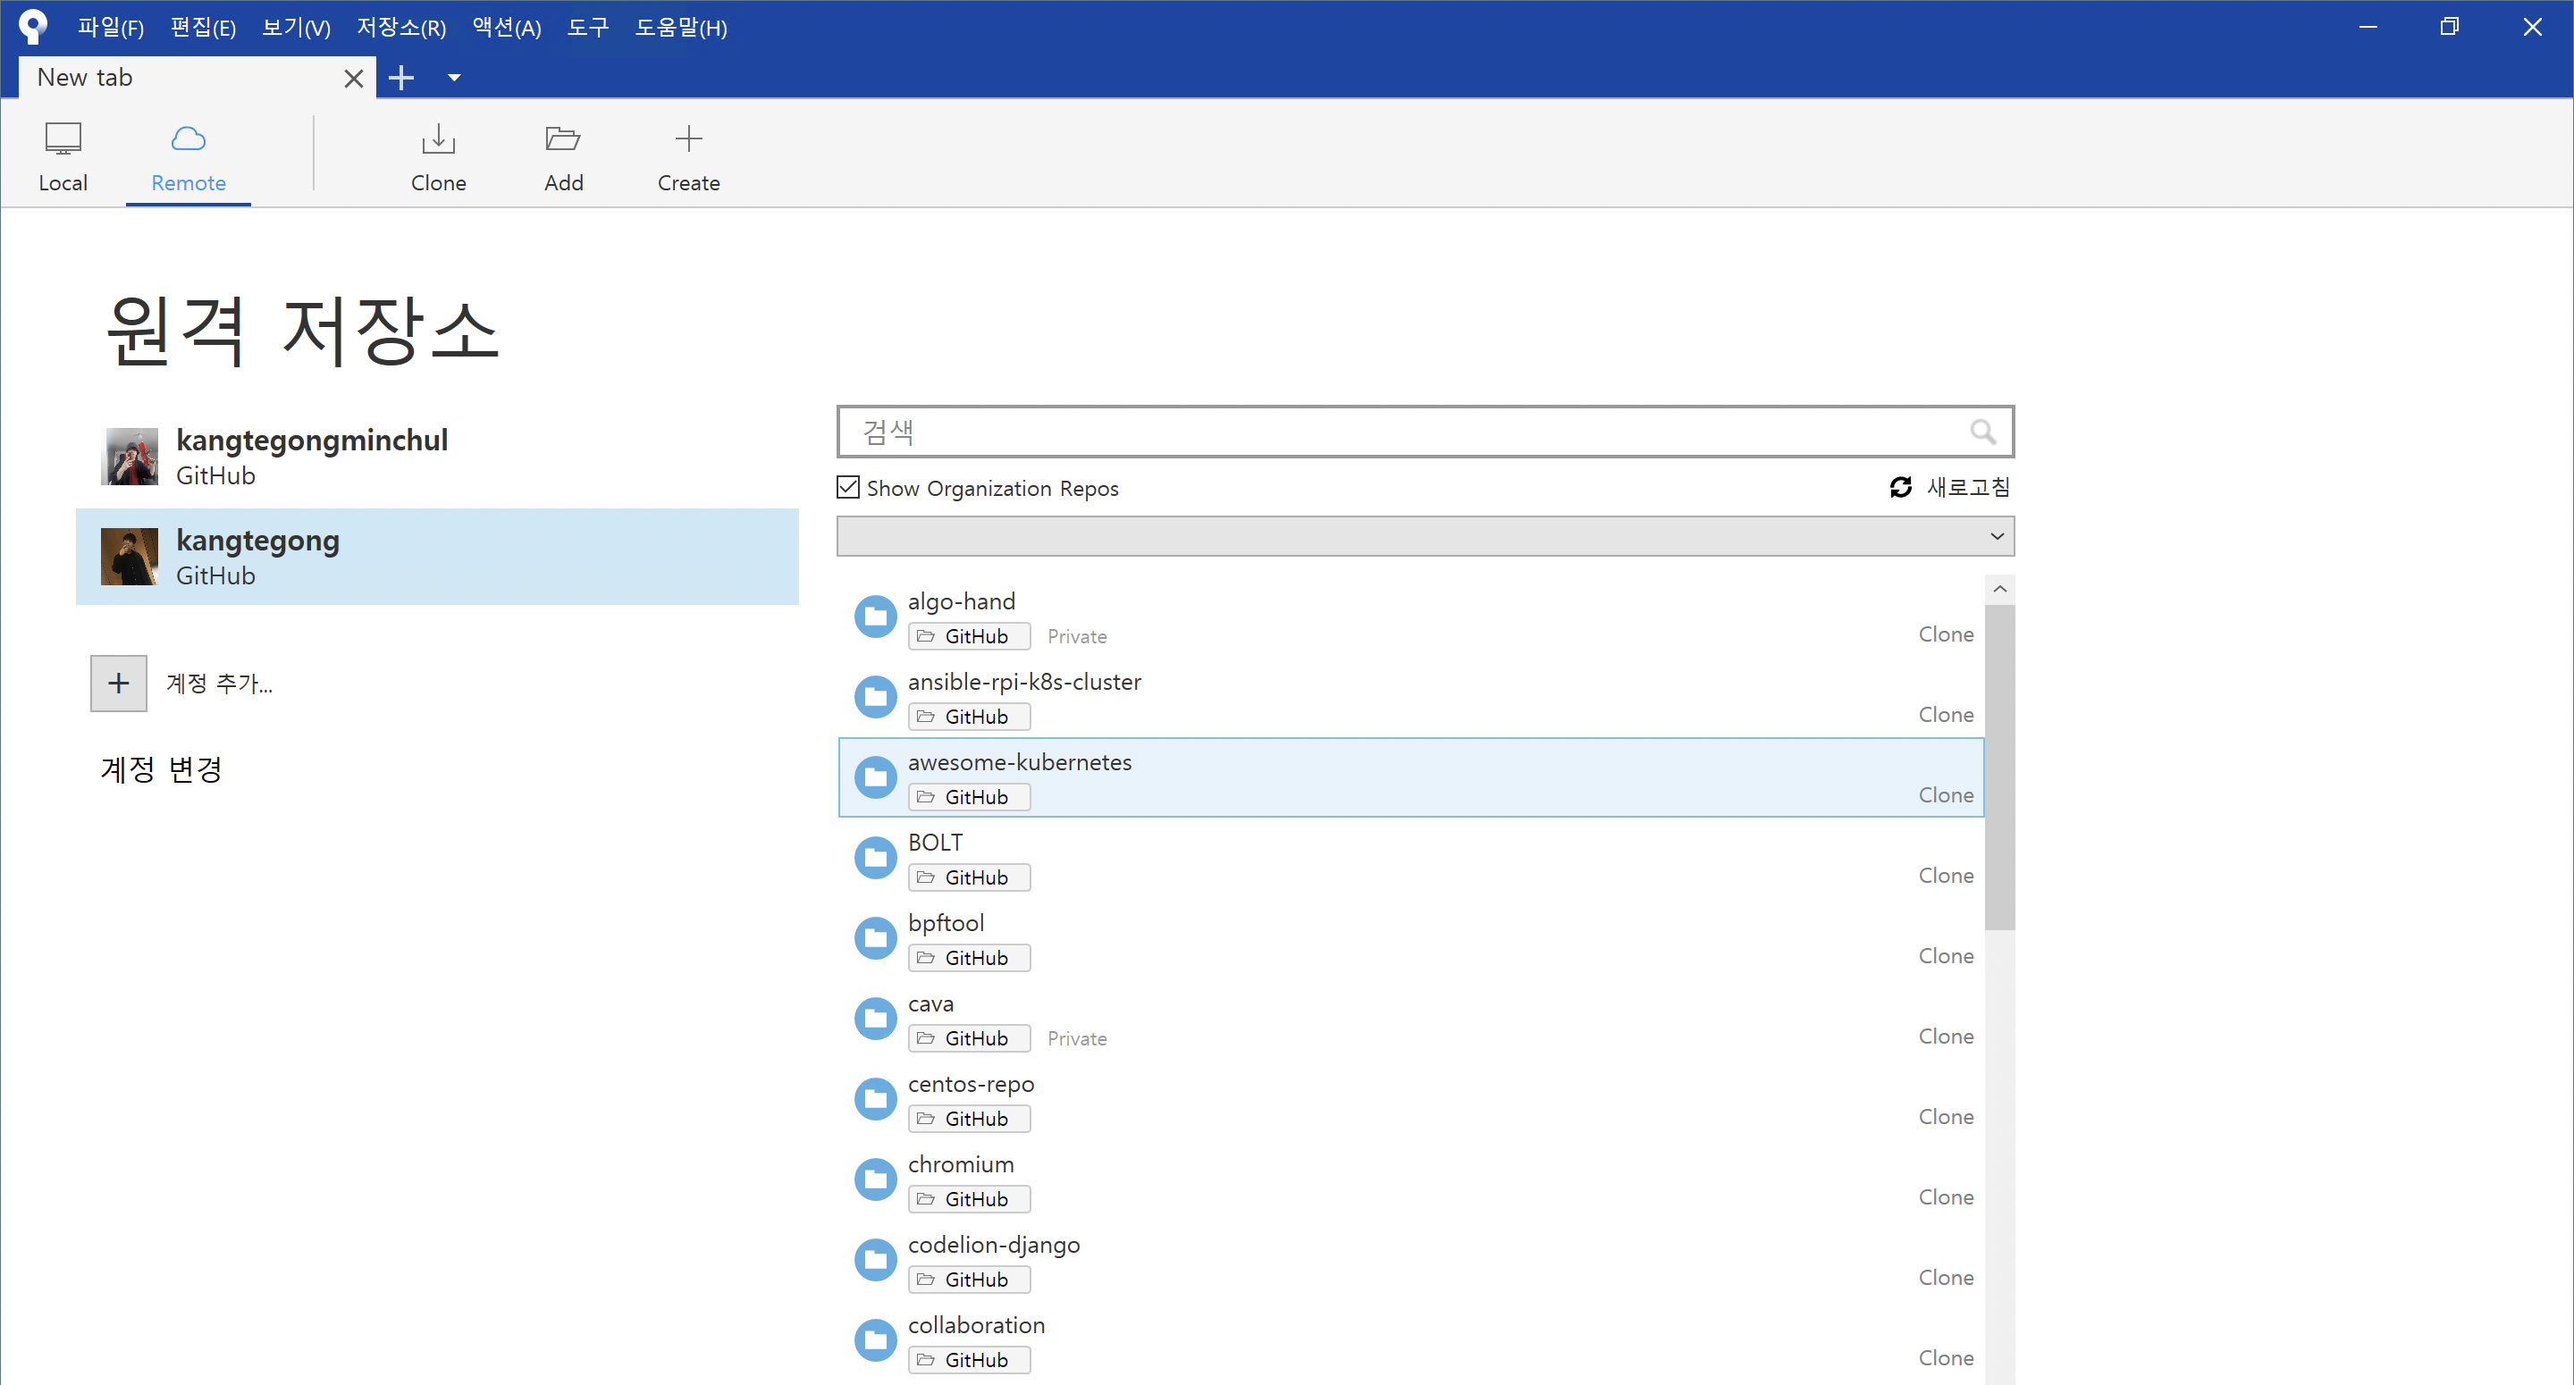
Task: Toggle Show Organization Repos checkbox
Action: (x=847, y=488)
